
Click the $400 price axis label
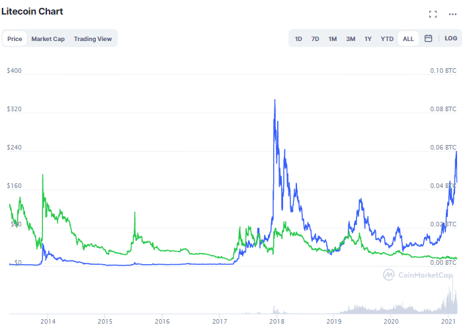(x=15, y=71)
